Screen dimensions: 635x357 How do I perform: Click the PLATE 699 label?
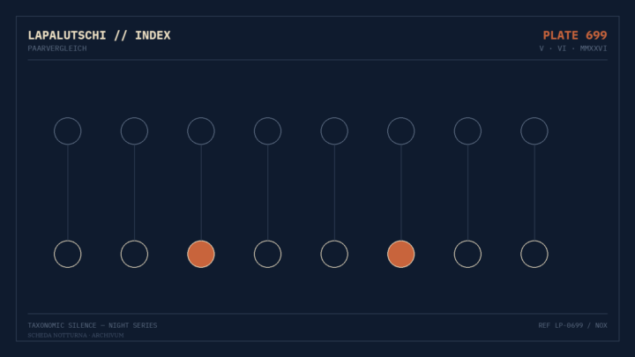575,35
